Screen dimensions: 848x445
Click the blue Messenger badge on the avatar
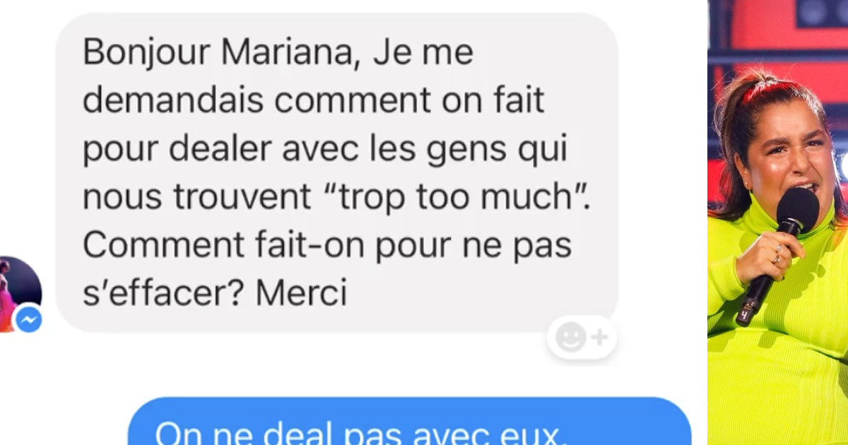click(x=28, y=320)
